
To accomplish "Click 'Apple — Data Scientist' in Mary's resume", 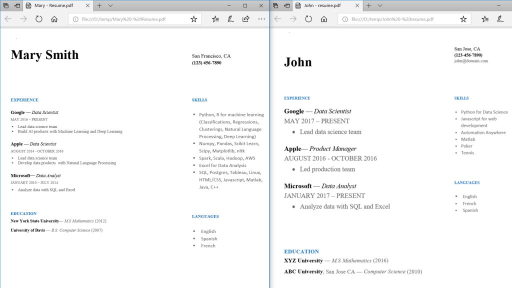I will [x=33, y=144].
